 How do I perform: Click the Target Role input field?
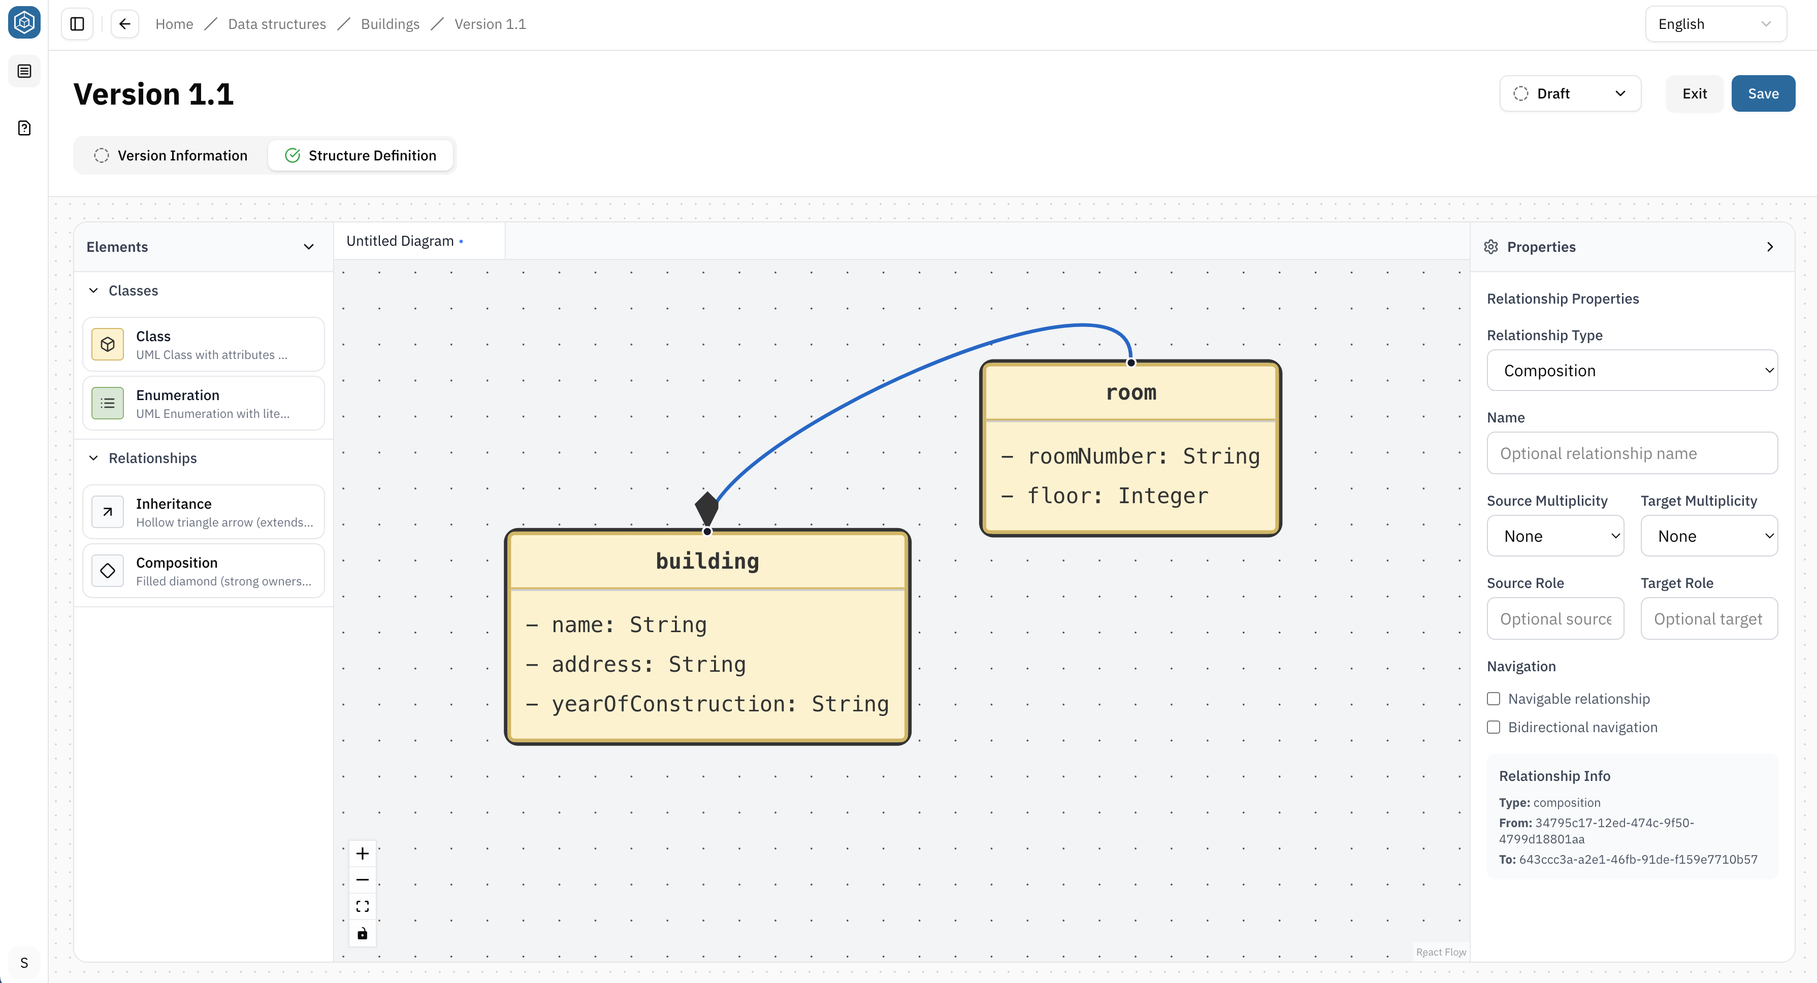coord(1709,618)
